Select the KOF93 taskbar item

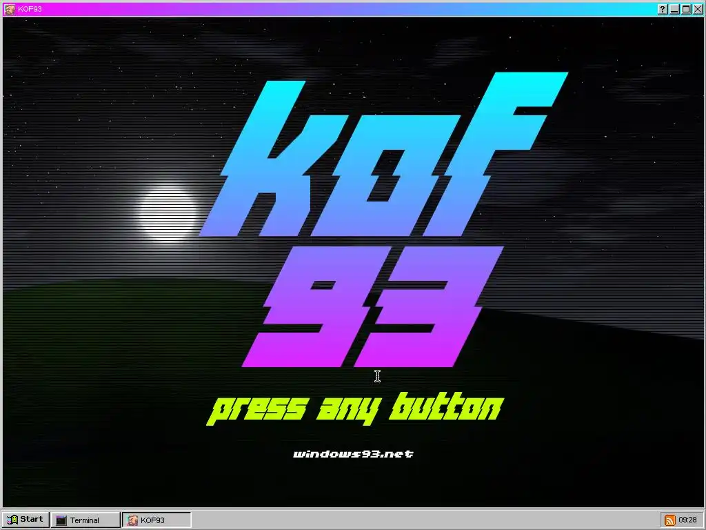[x=157, y=520]
